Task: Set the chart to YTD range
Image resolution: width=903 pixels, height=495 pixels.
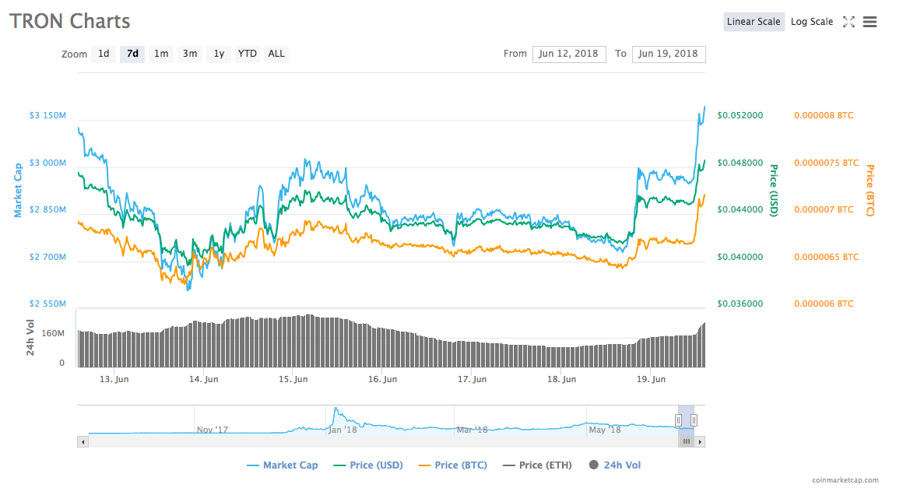Action: [247, 54]
